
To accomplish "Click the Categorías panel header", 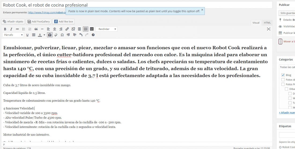I will coord(286,59).
